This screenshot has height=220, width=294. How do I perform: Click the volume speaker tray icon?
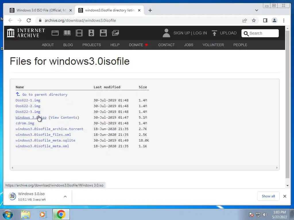(265, 215)
